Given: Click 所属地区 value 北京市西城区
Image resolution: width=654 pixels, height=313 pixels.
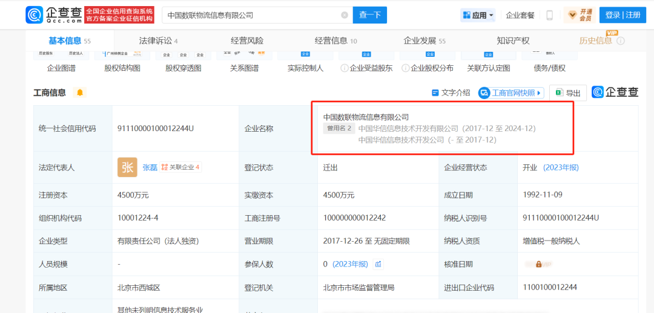Looking at the screenshot, I should point(139,287).
